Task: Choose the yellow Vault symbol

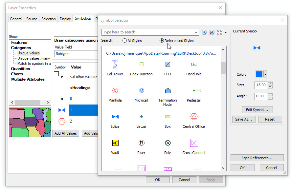Action: (115, 143)
